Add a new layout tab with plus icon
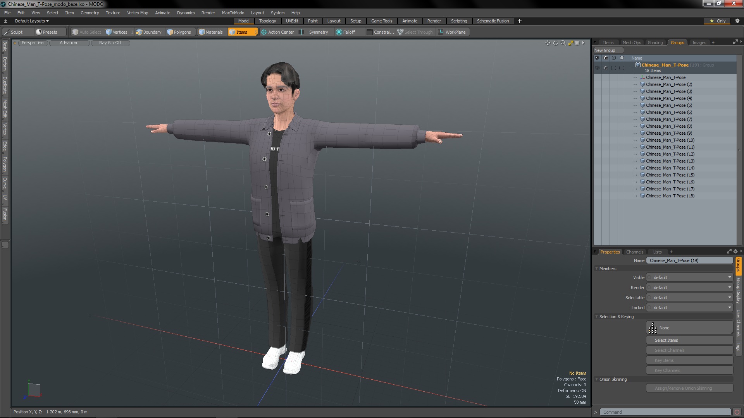The height and width of the screenshot is (418, 744). click(520, 21)
